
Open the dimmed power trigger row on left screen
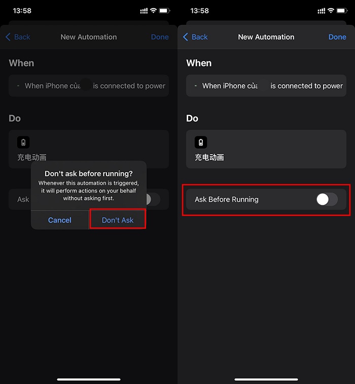(89, 86)
